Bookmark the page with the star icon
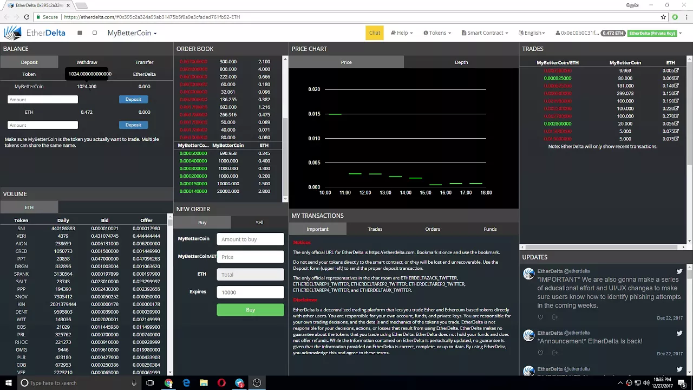 (x=663, y=17)
